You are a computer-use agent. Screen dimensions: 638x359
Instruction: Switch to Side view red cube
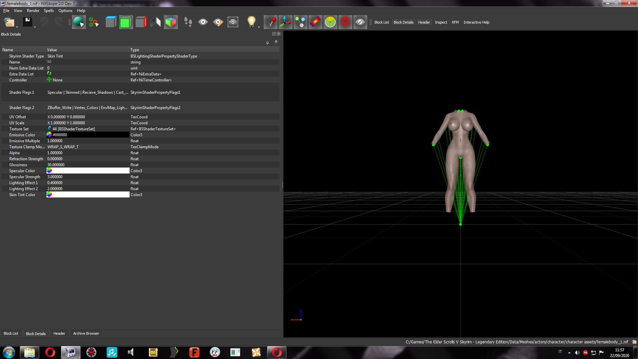pyautogui.click(x=141, y=22)
